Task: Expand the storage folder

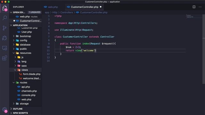Action: tap(13, 103)
